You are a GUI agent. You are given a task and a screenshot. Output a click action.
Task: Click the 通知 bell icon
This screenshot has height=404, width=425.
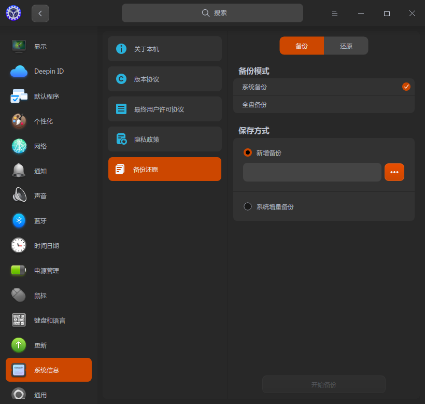click(x=19, y=171)
